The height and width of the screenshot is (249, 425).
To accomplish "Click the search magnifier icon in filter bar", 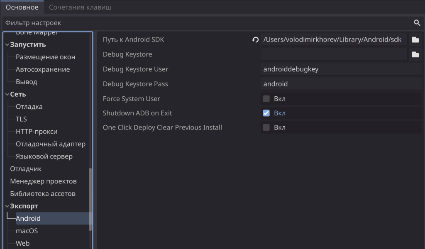I will click(417, 23).
